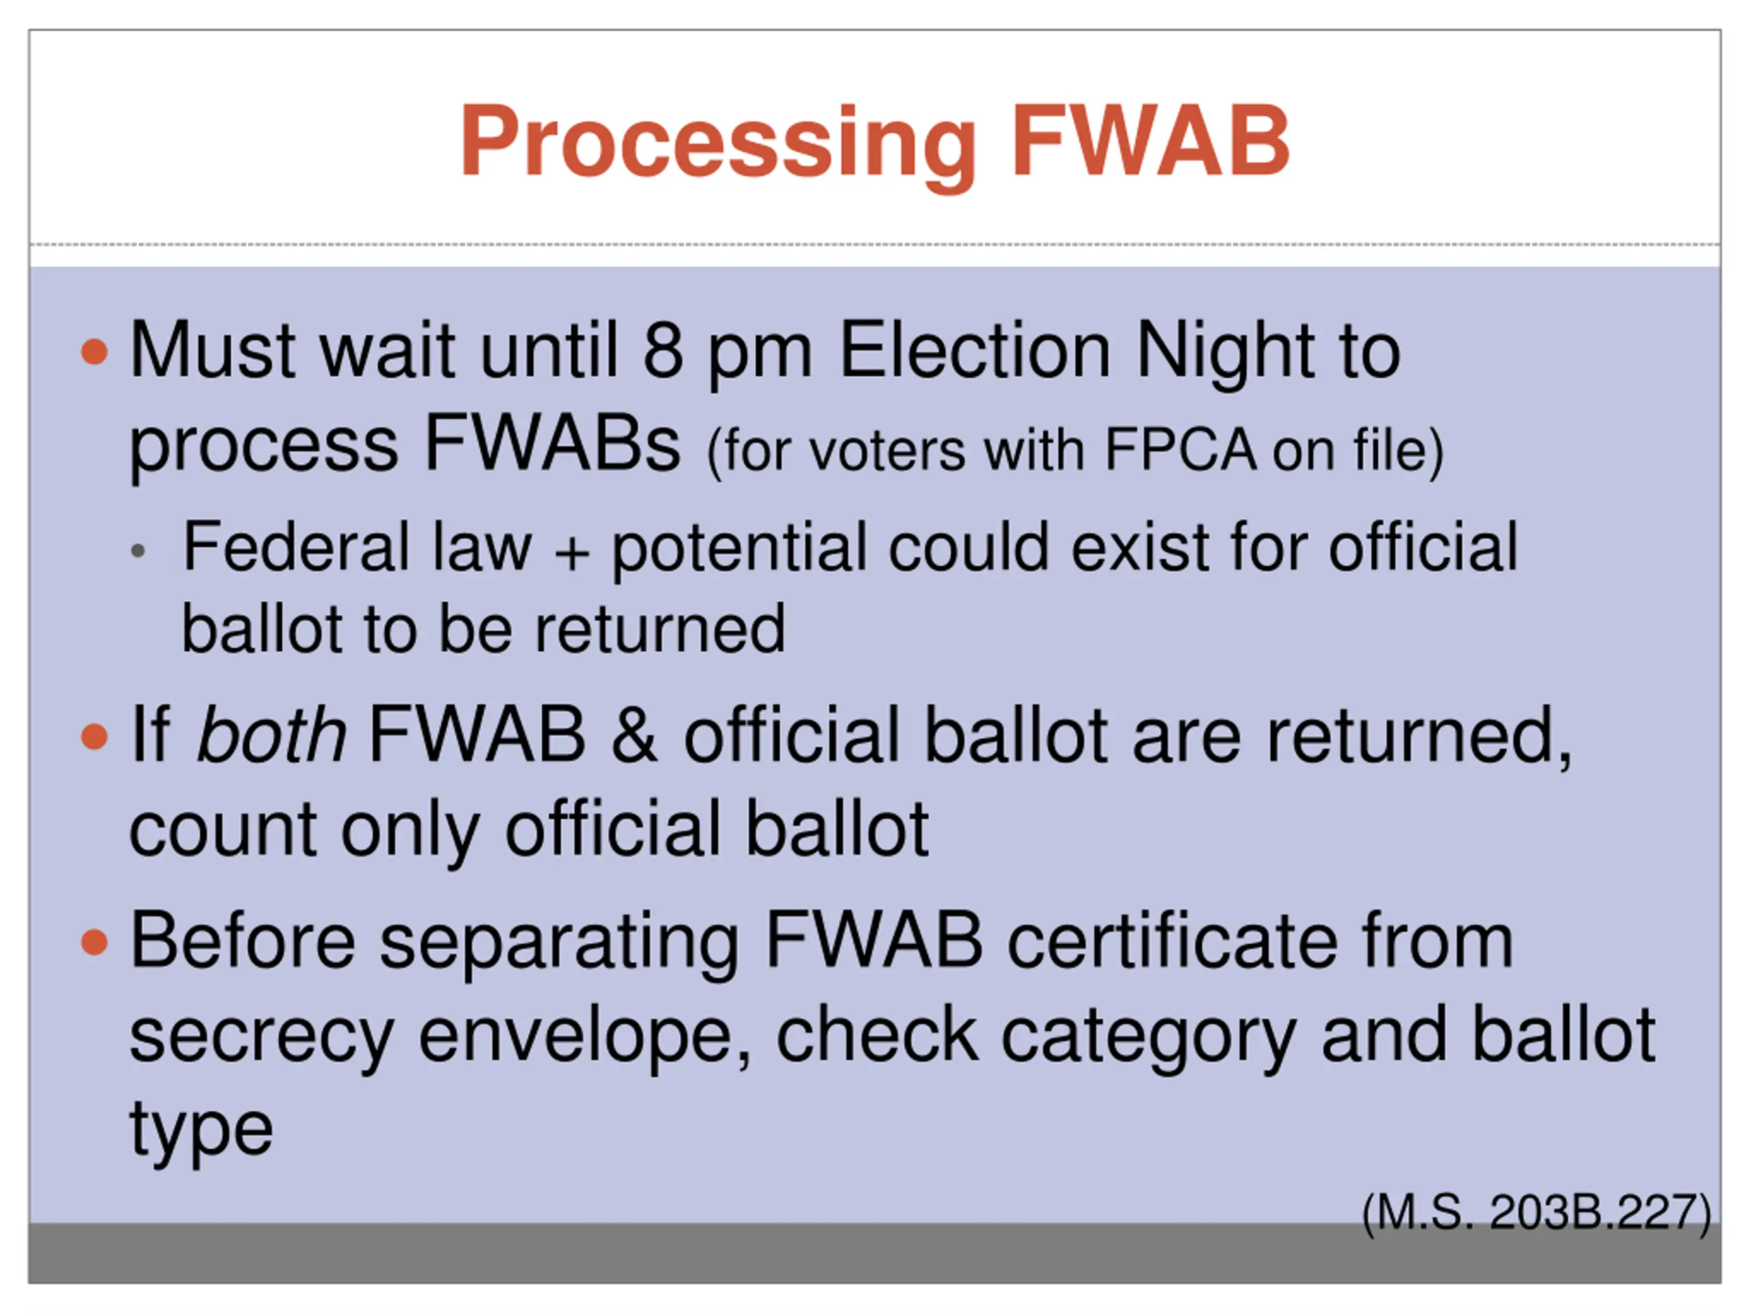1751x1313 pixels.
Task: Click the small gray sub-bullet before 'Federal law'
Action: coord(139,550)
